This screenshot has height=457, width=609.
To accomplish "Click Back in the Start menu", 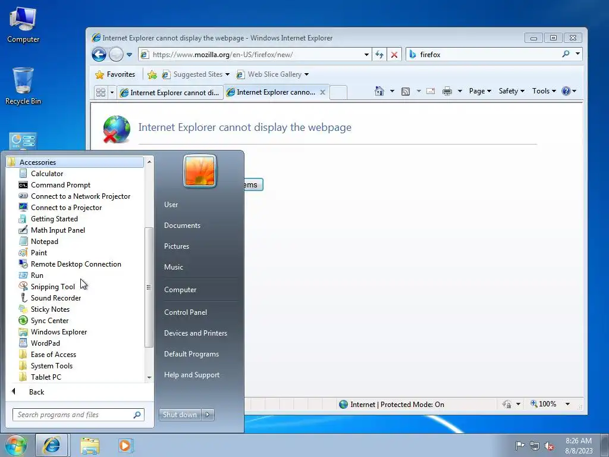I will coord(36,392).
